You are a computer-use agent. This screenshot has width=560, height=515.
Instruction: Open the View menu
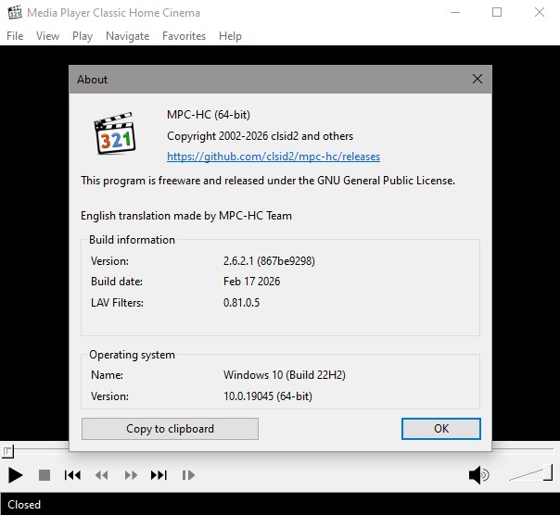[47, 36]
